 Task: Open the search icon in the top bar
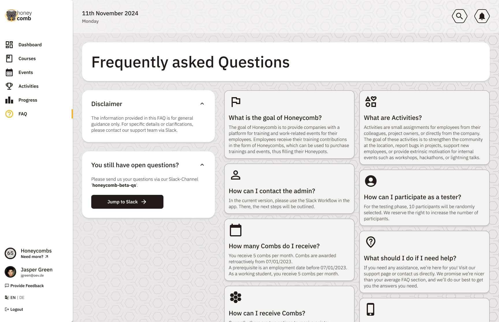pyautogui.click(x=459, y=16)
